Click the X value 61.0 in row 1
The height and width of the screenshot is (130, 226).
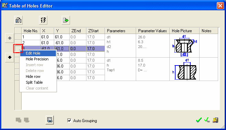(47, 37)
